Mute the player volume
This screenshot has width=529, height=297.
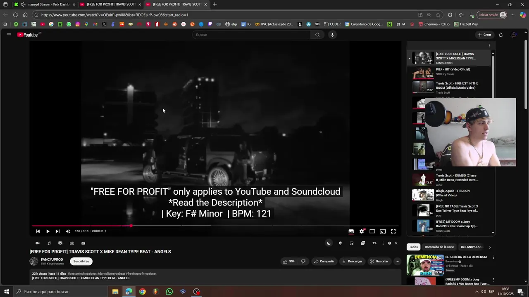pos(68,231)
